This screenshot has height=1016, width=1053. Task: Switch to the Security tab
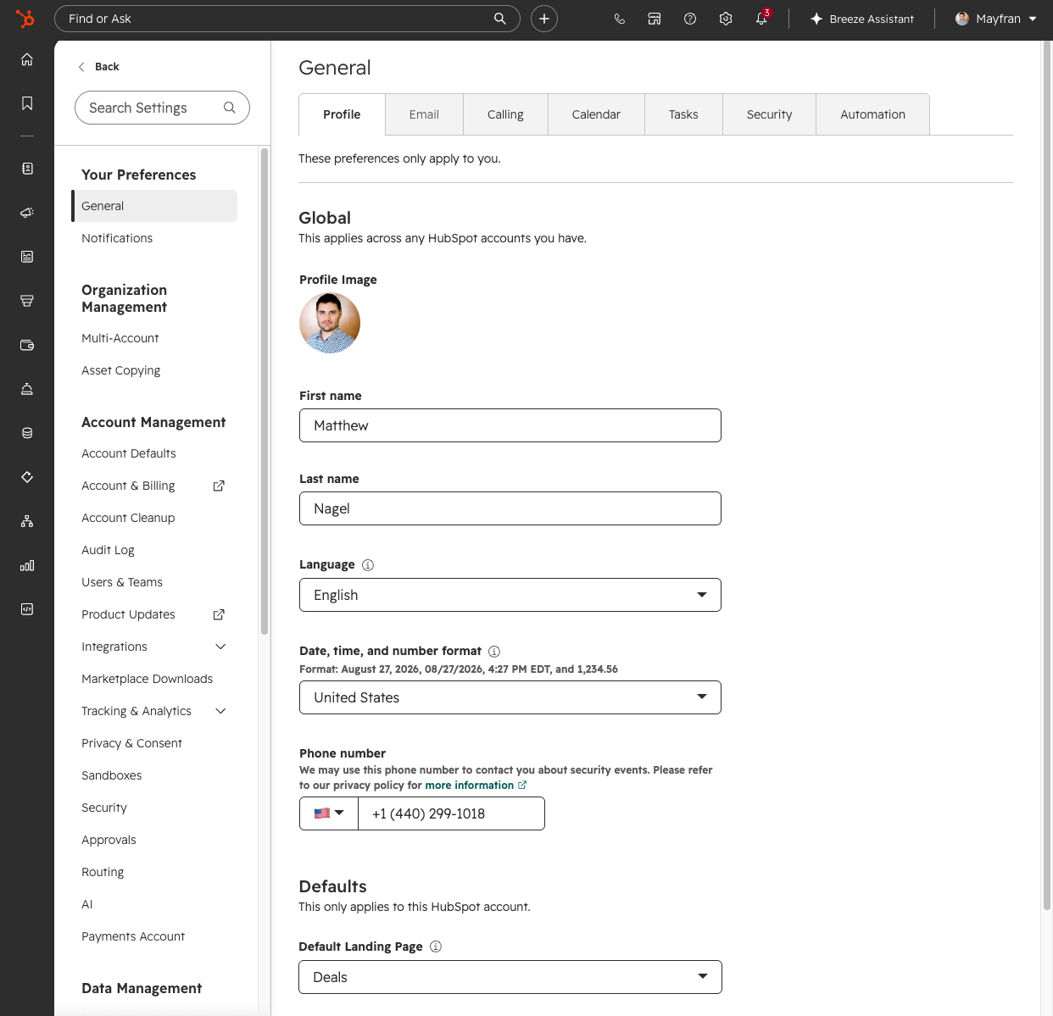tap(769, 114)
